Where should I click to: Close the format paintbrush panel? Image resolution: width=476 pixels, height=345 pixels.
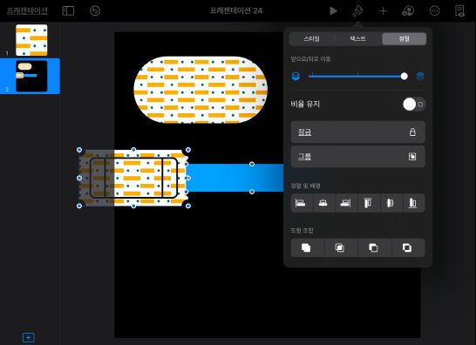357,11
